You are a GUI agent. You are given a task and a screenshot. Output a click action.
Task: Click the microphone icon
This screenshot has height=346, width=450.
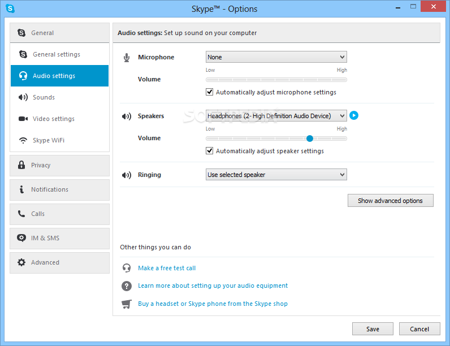pos(127,58)
